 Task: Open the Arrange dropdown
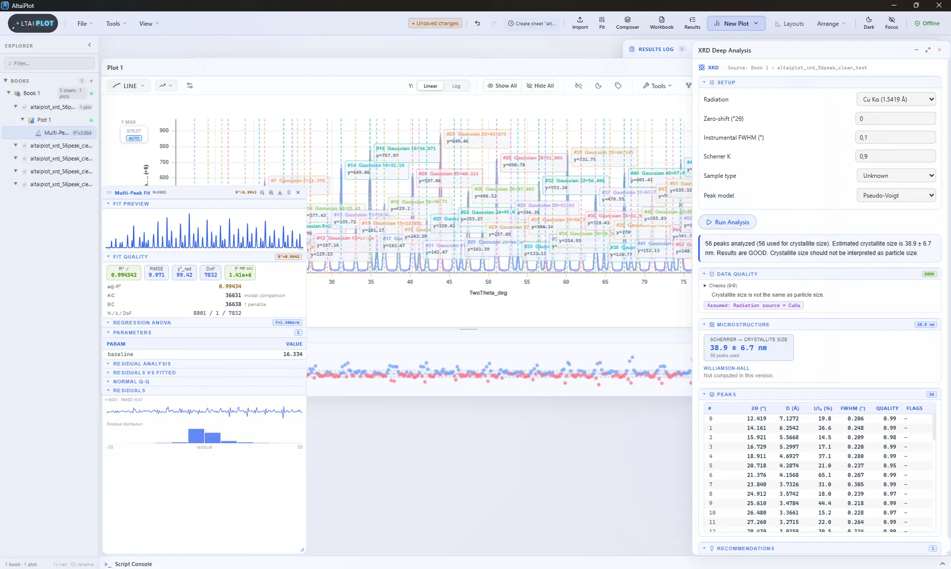tap(831, 23)
